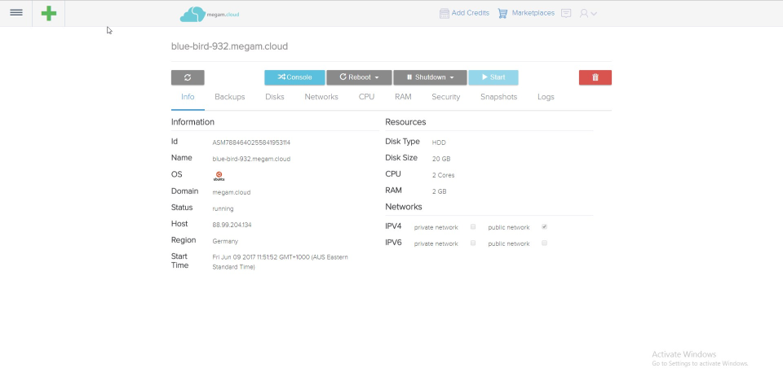The width and height of the screenshot is (783, 377).
Task: Switch to the Backups tab
Action: pyautogui.click(x=230, y=97)
